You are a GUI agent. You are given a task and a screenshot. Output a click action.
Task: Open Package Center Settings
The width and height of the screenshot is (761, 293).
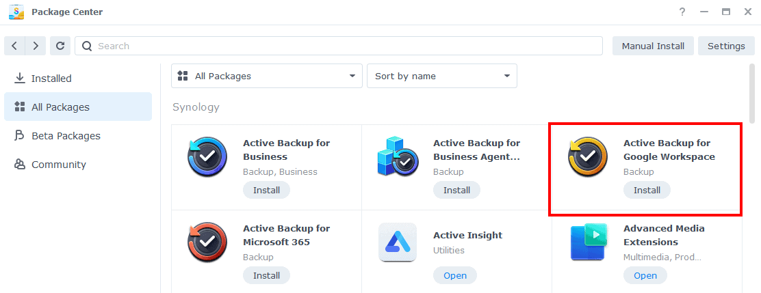click(x=726, y=46)
